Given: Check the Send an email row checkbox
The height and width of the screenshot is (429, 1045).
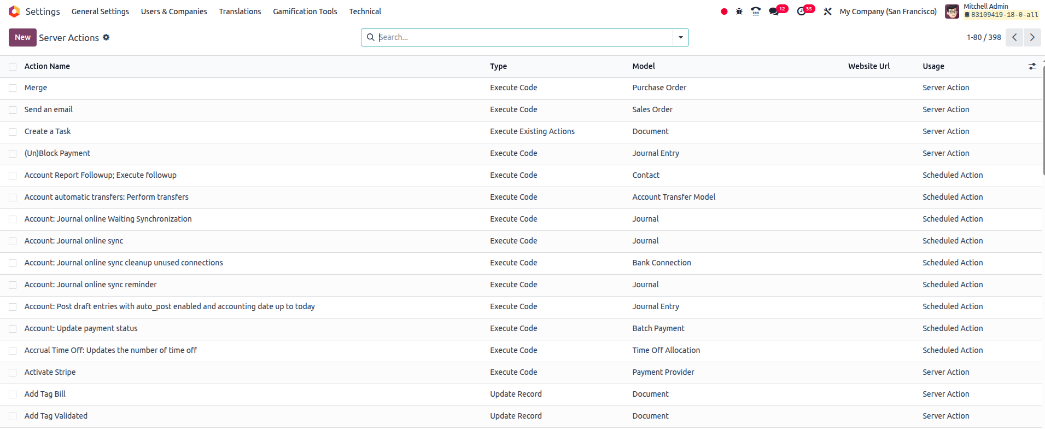Looking at the screenshot, I should pos(13,110).
